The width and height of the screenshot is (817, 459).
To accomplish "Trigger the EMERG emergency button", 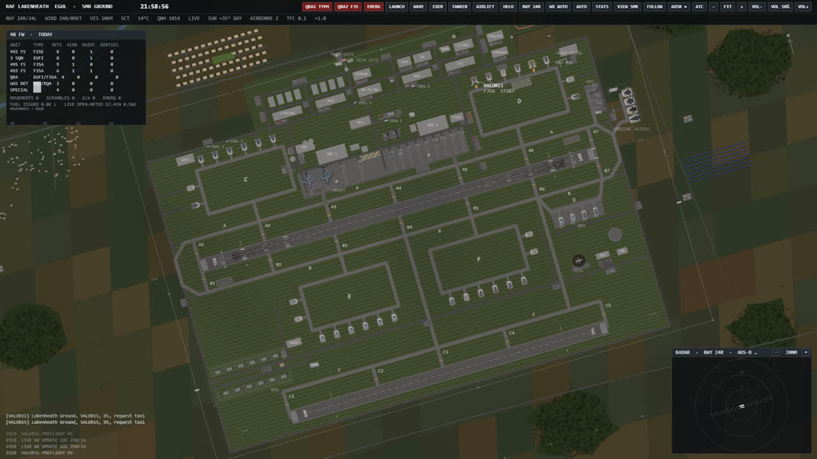I will pyautogui.click(x=374, y=6).
